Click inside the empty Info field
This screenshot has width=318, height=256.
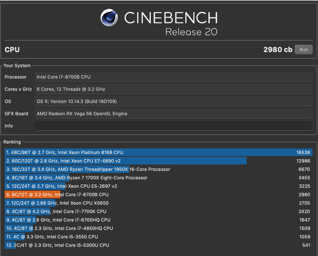pos(174,126)
